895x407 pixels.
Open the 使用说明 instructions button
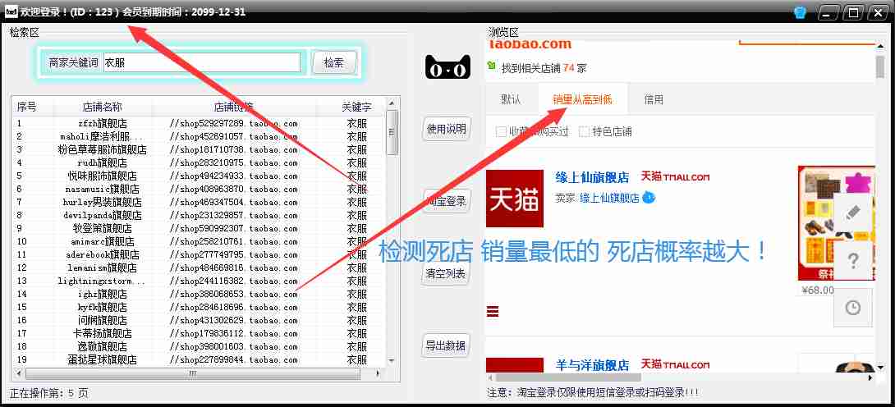[447, 130]
